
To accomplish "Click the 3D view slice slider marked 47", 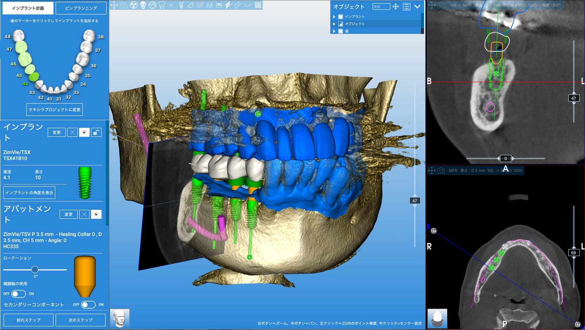I will click(415, 201).
